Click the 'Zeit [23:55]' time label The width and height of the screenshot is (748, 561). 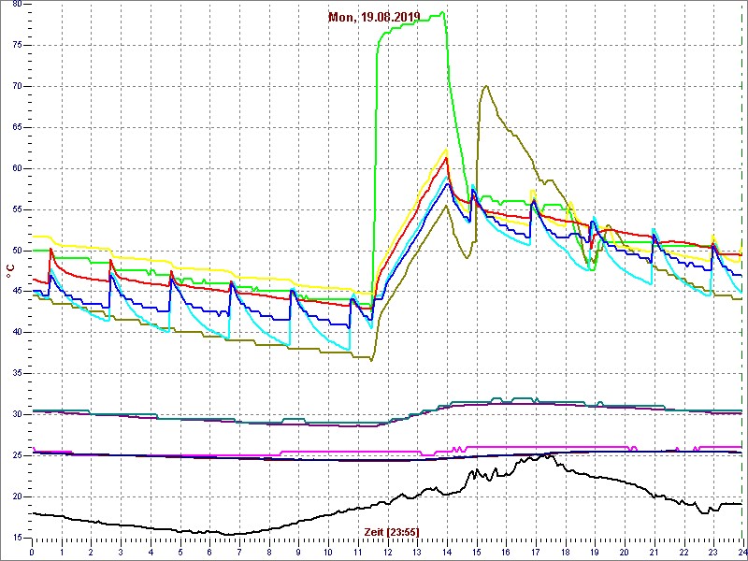tap(392, 531)
